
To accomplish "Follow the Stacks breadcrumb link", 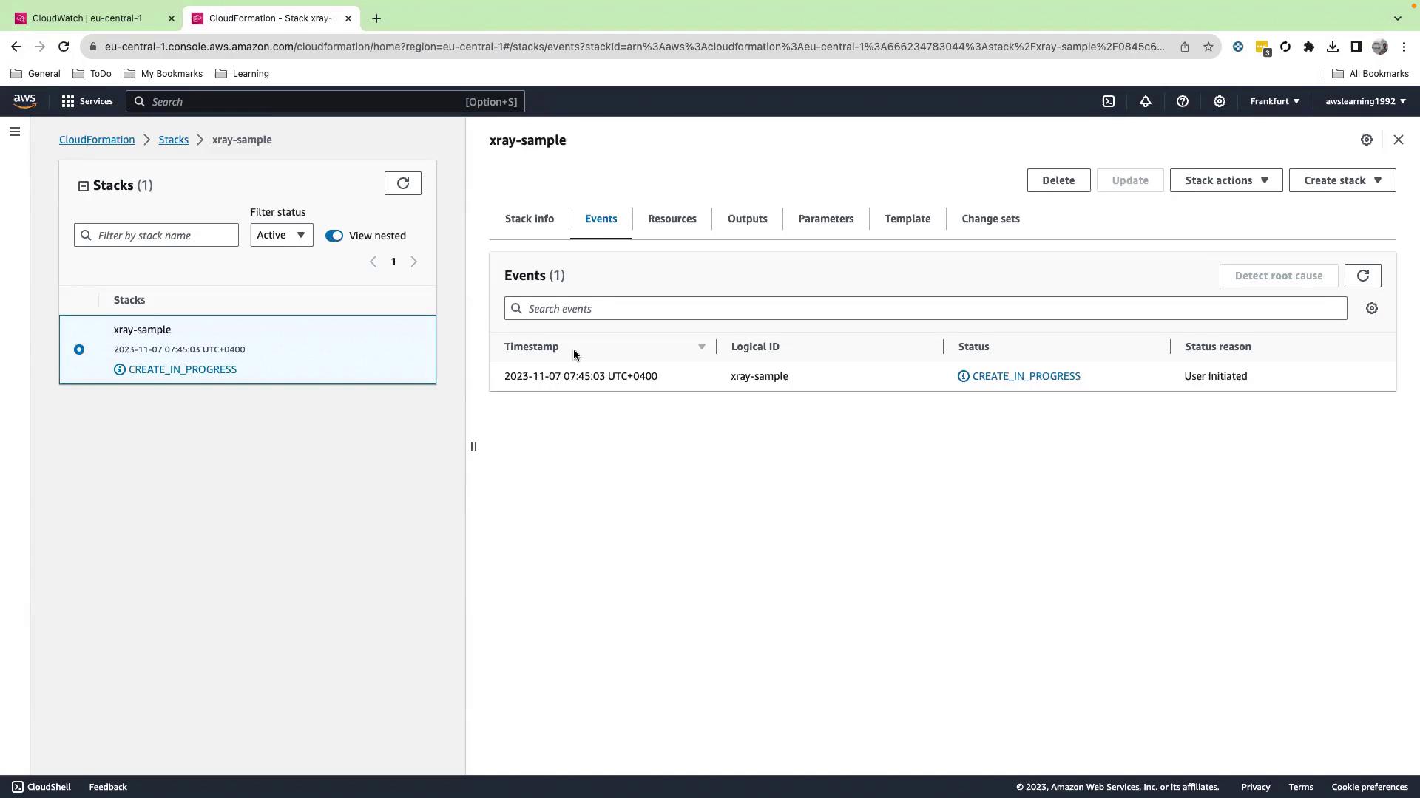I will pyautogui.click(x=173, y=140).
